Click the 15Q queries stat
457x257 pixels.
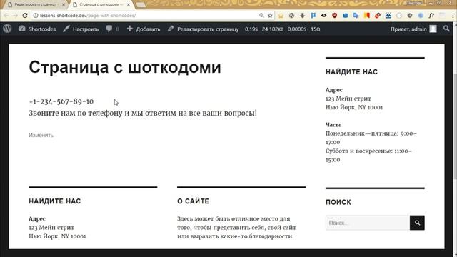point(316,29)
